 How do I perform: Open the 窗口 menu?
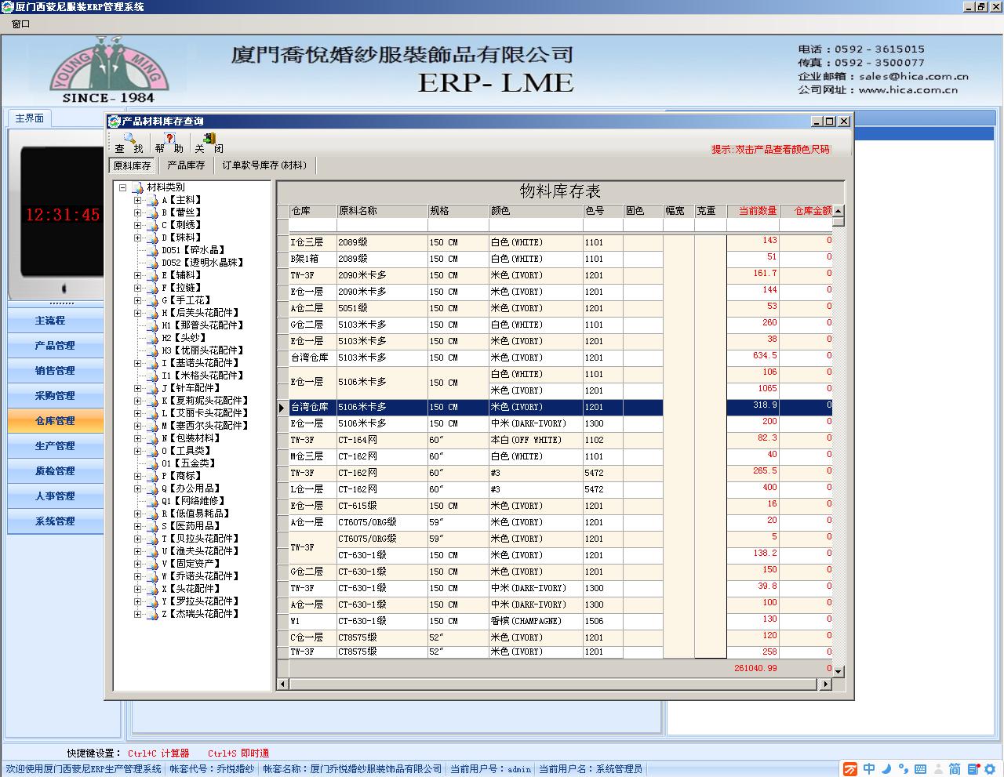point(20,24)
